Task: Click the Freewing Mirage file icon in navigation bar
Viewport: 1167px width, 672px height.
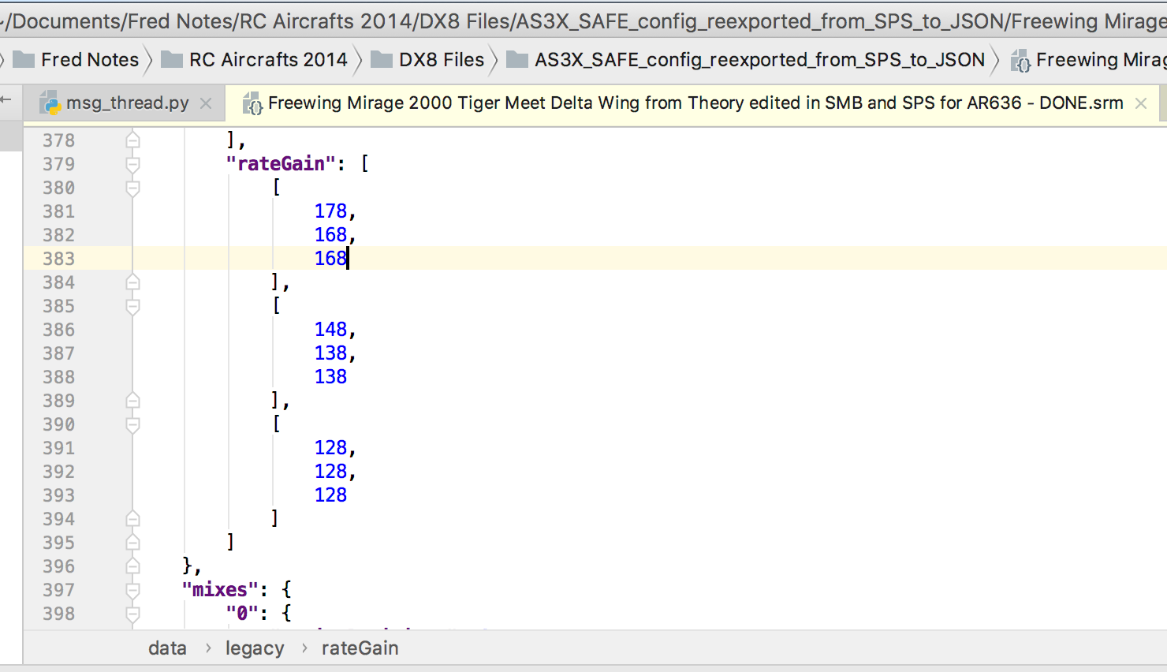Action: click(1020, 62)
